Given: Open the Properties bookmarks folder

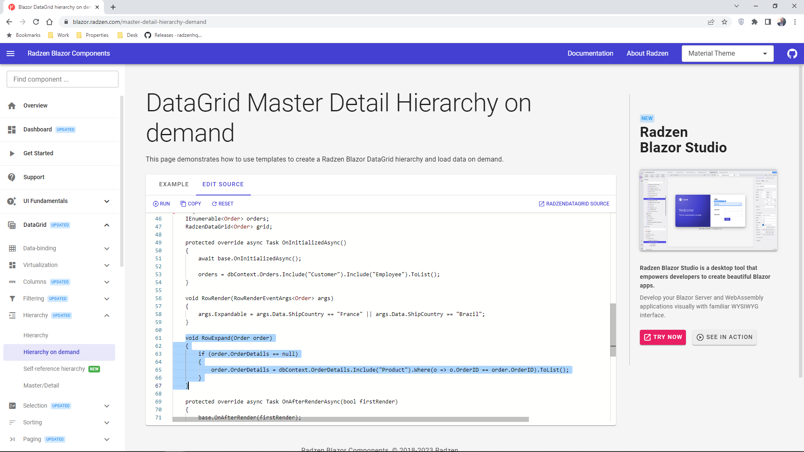Looking at the screenshot, I should [93, 35].
